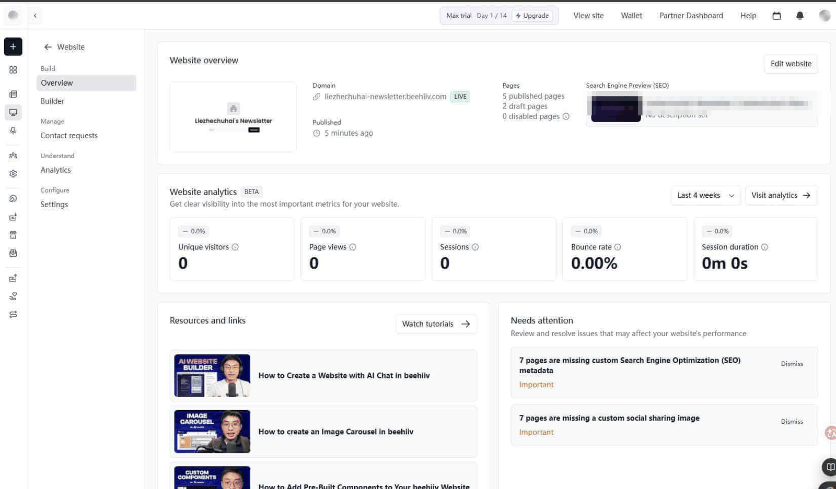The width and height of the screenshot is (836, 489).
Task: Select the website monitor icon in left rail
Action: (x=13, y=112)
